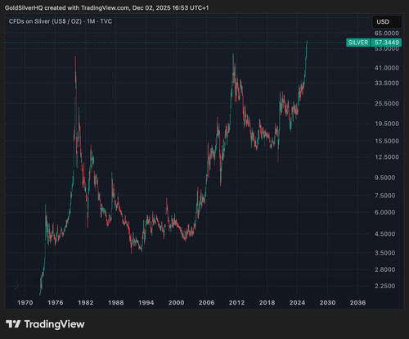Select the SILVER 57.3449 price label
409x339 pixels.
click(374, 43)
